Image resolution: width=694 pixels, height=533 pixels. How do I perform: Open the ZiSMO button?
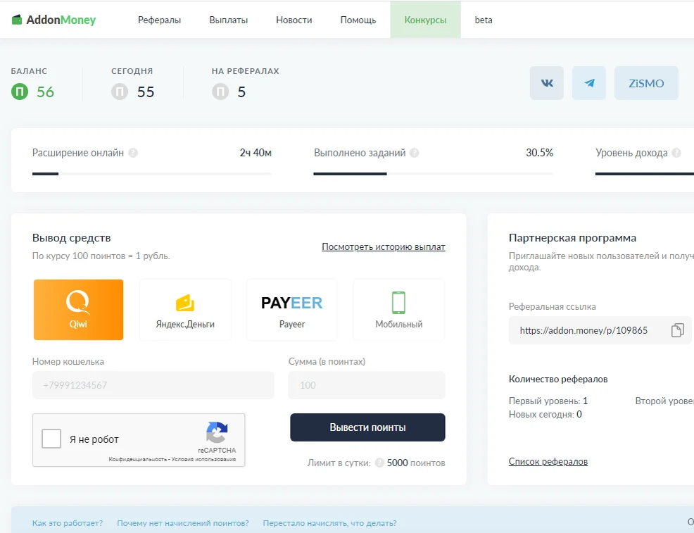(646, 83)
